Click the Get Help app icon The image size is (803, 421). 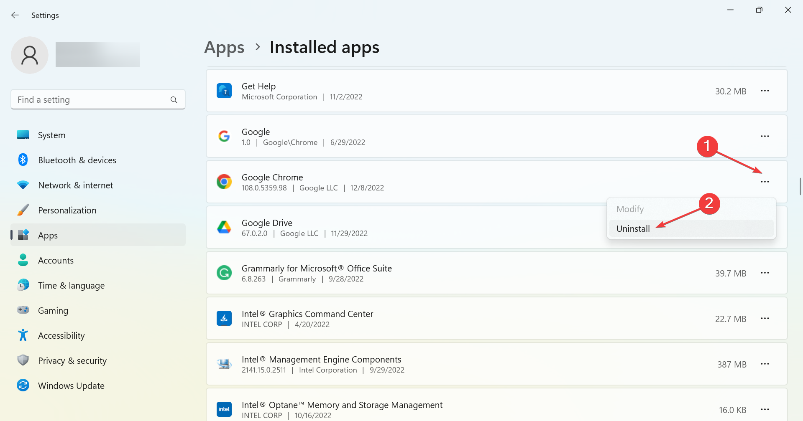pos(224,91)
